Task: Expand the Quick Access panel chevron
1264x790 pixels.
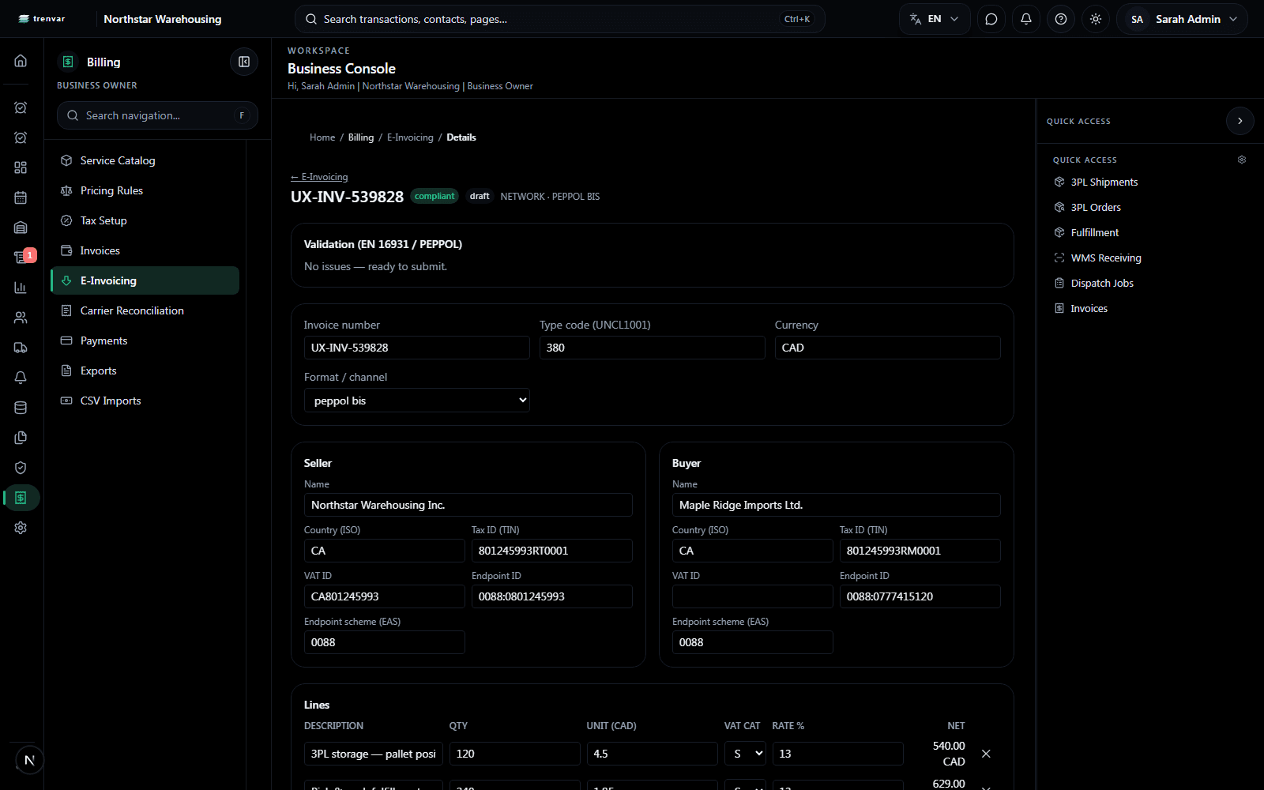Action: point(1240,121)
